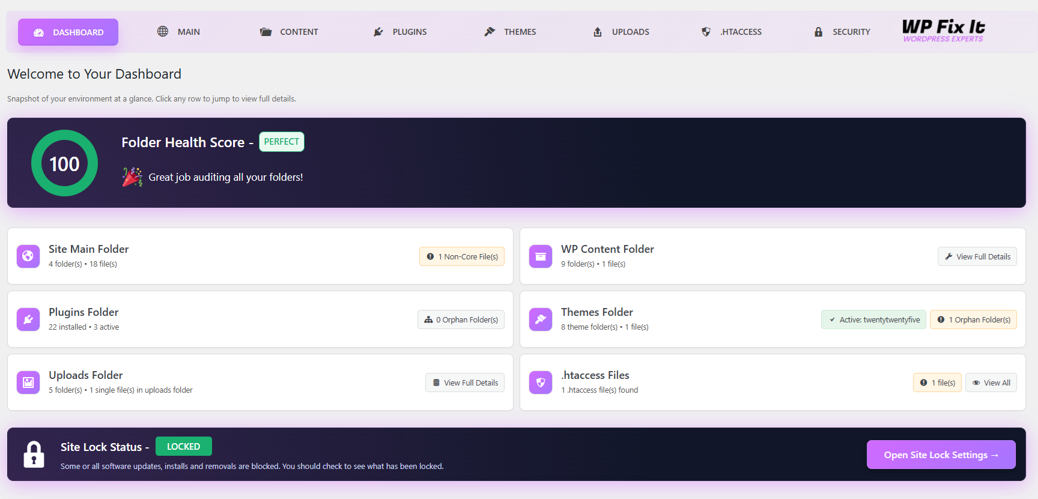
Task: Click the '8 theme folder(s) • 1 file(s)' text
Action: coord(605,327)
